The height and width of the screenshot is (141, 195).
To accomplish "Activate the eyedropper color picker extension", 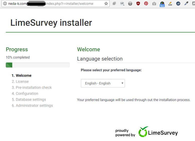I will click(x=186, y=4).
